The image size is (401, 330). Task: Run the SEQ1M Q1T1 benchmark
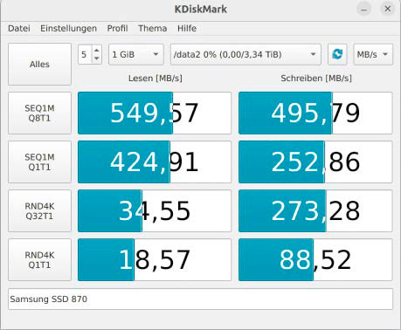39,162
